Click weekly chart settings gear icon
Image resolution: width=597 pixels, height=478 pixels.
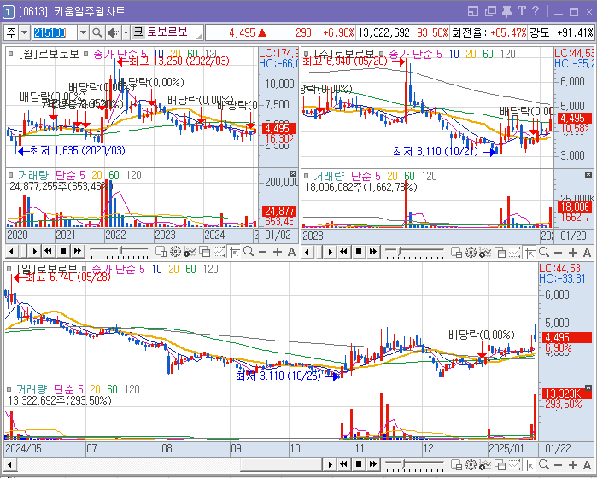click(x=471, y=252)
